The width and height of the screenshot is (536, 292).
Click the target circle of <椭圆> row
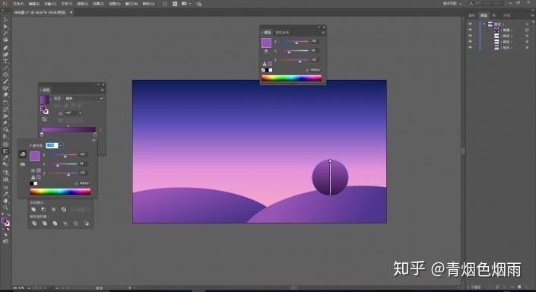click(527, 30)
